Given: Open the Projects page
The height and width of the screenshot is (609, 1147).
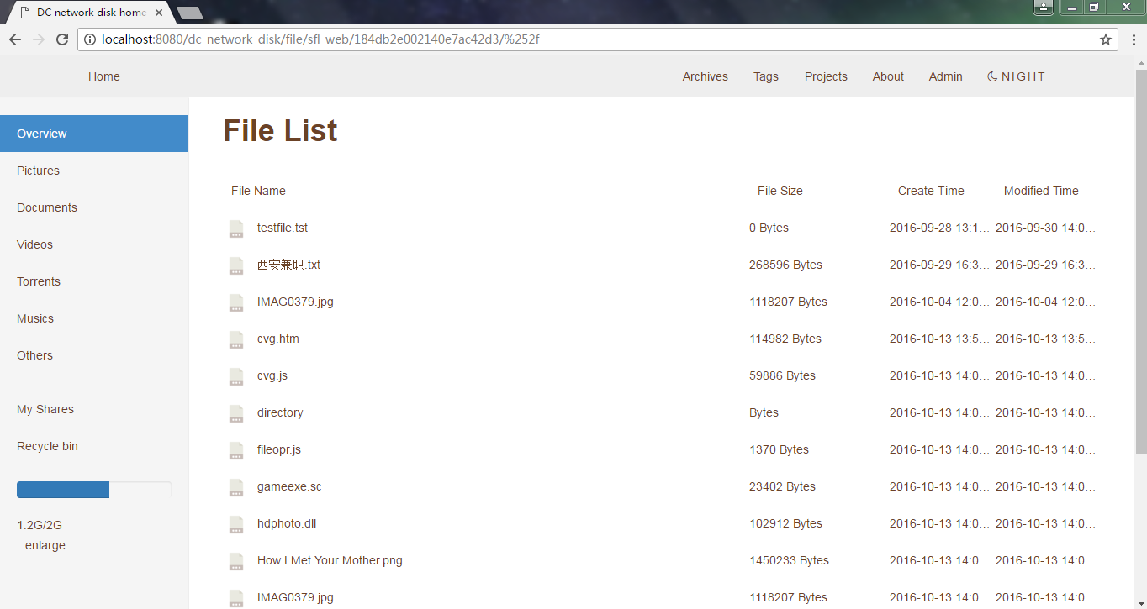Looking at the screenshot, I should tap(826, 76).
